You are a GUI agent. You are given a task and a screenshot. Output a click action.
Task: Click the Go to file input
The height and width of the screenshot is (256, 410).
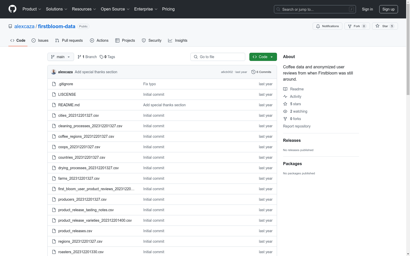[218, 57]
